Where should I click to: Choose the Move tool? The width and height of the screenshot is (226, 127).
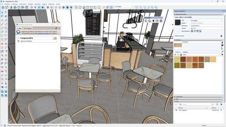2,44
